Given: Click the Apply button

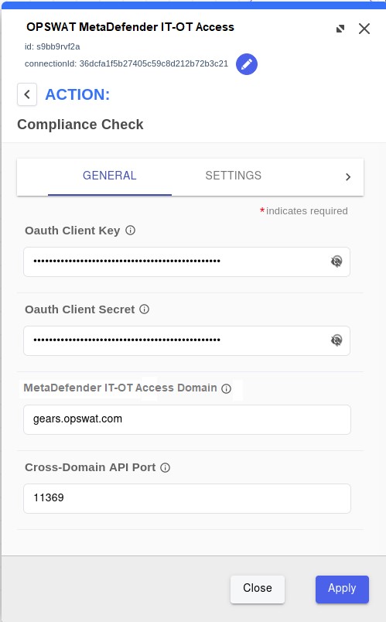Looking at the screenshot, I should point(342,589).
